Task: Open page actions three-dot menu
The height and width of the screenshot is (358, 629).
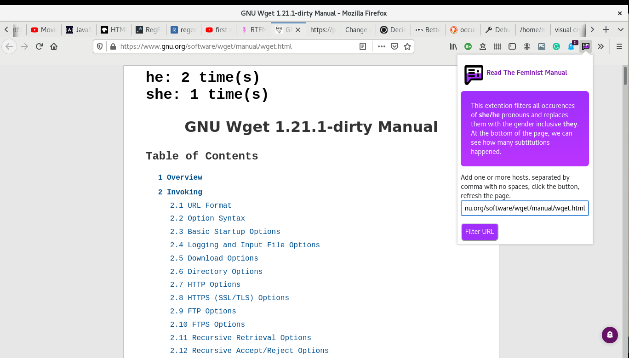Action: click(x=382, y=46)
